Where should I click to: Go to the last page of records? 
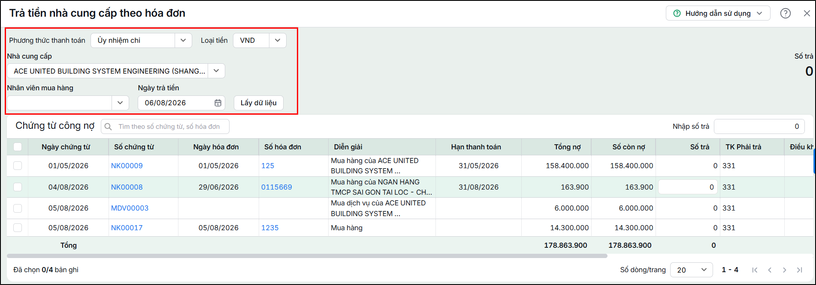coord(799,270)
